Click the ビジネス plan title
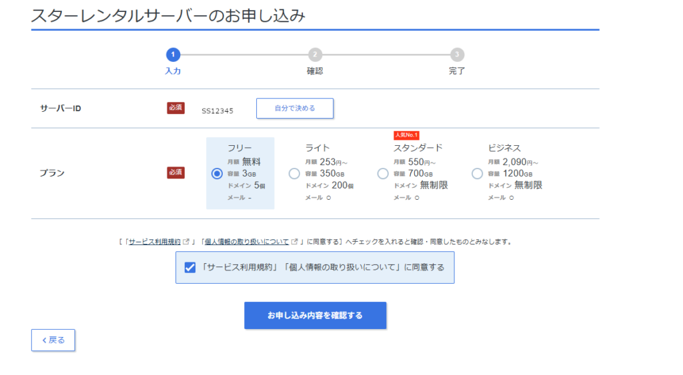This screenshot has height=375, width=683. [x=504, y=148]
